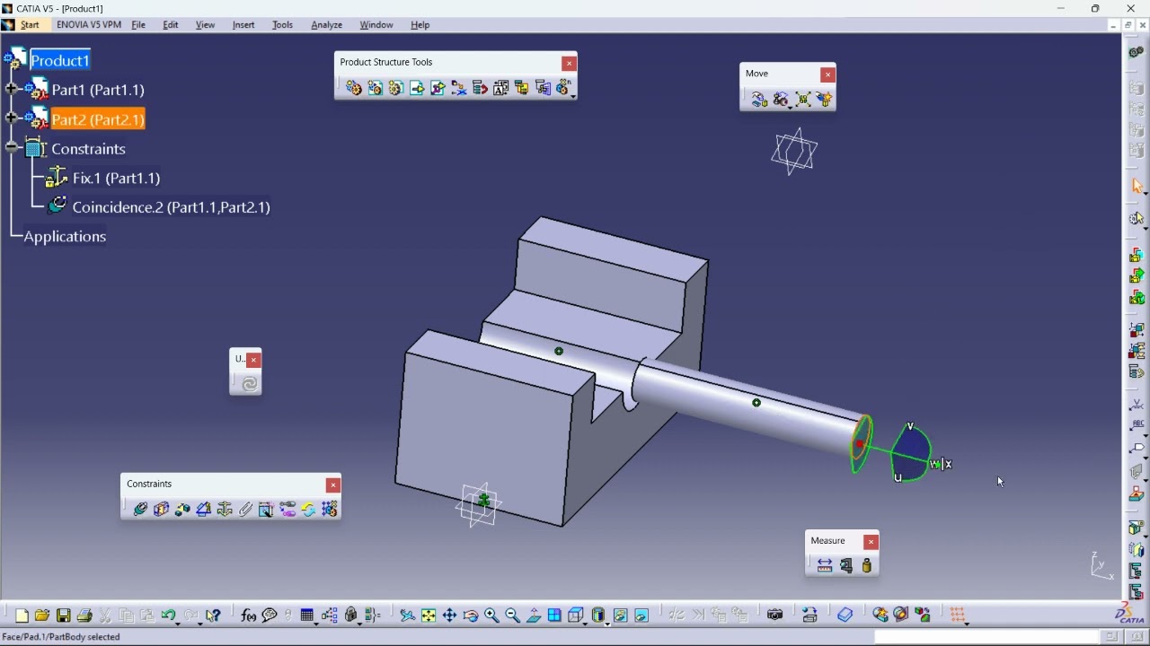Click the Normal View icon
The width and height of the screenshot is (1150, 646).
534,615
